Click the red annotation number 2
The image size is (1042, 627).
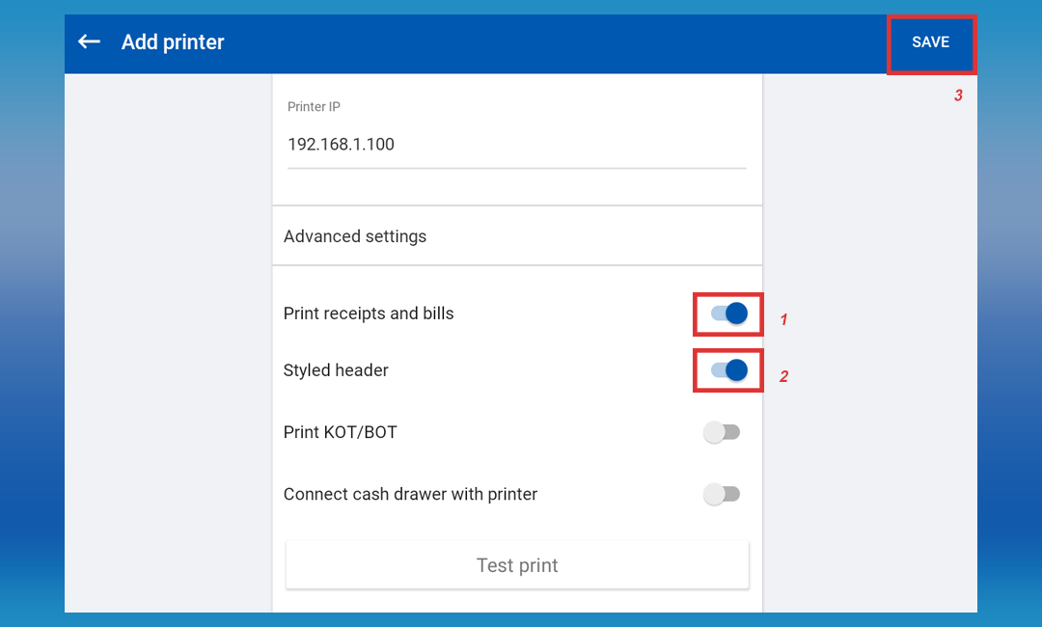[x=783, y=376]
